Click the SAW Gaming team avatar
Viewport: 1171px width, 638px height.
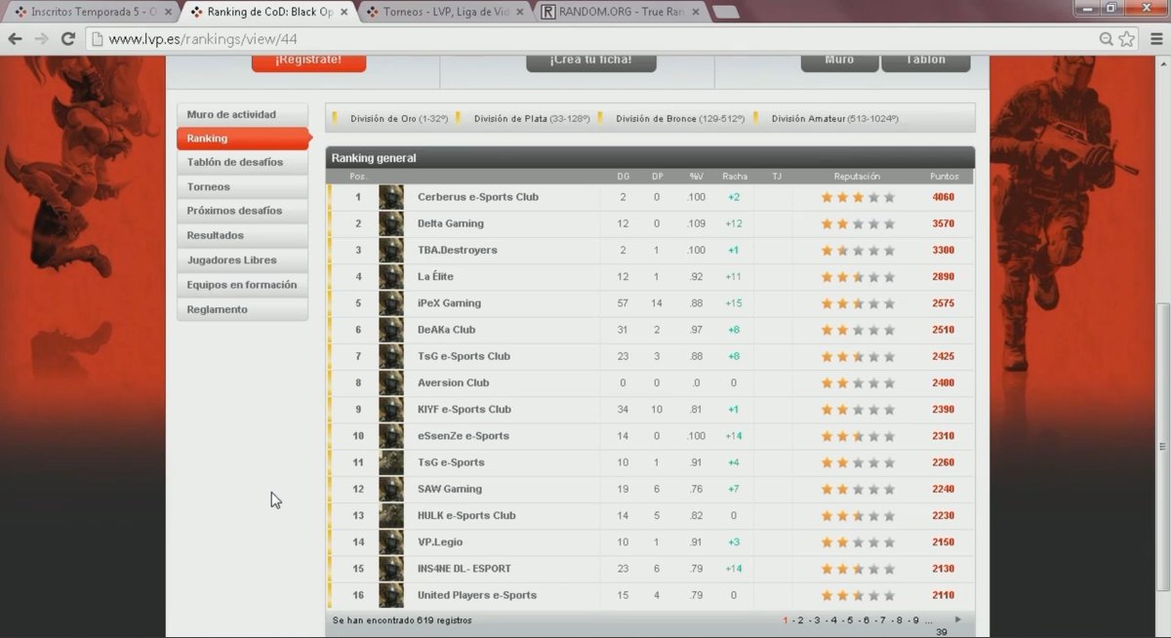(391, 489)
